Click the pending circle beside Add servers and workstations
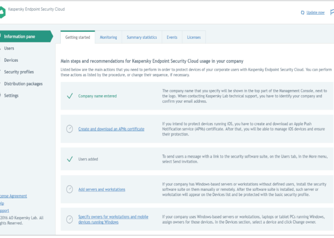The height and width of the screenshot is (238, 334). [70, 189]
